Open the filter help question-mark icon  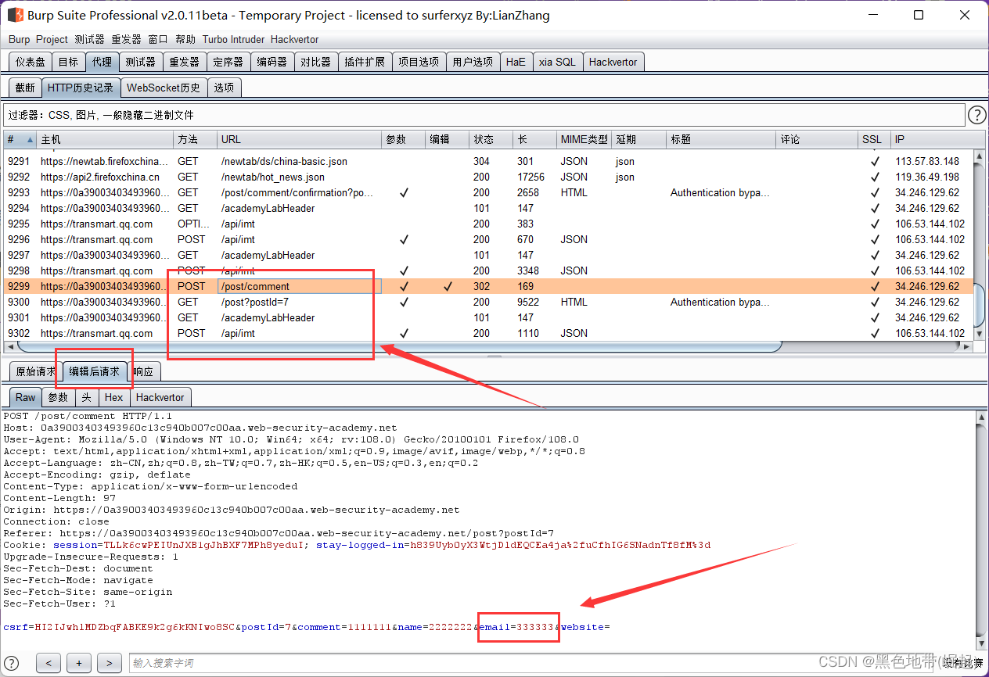976,115
